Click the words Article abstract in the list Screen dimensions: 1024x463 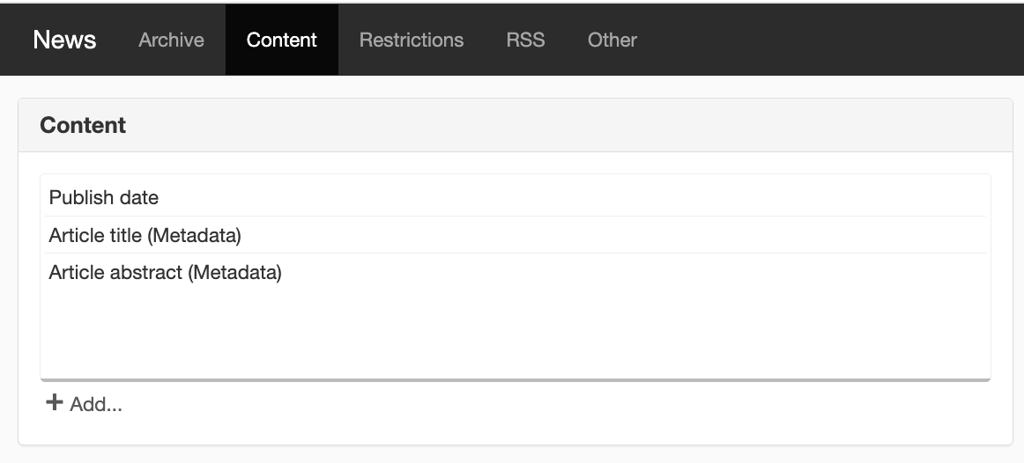click(115, 272)
